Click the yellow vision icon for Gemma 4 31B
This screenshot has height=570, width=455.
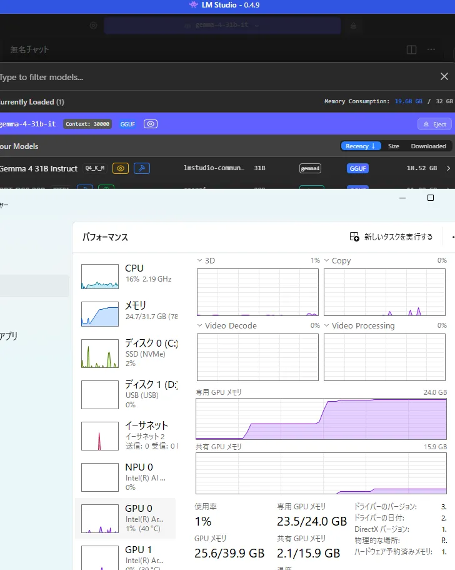(121, 168)
